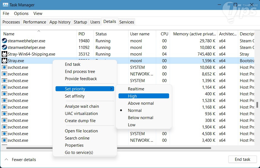This screenshot has width=260, height=168.
Task: Choose Open file location in context menu
Action: (81, 131)
